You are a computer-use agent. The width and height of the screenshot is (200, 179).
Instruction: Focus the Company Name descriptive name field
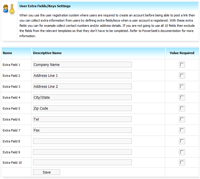click(x=82, y=64)
